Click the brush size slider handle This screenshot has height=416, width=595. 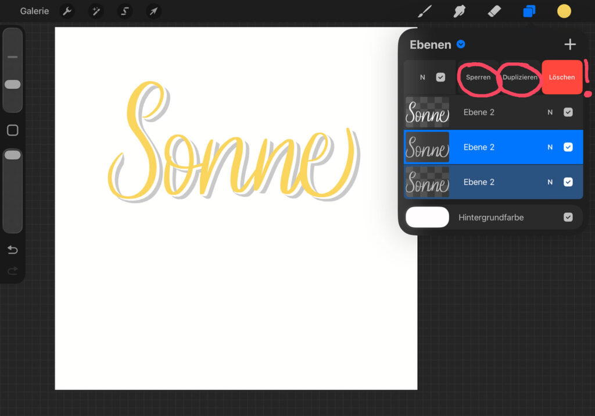(x=13, y=84)
